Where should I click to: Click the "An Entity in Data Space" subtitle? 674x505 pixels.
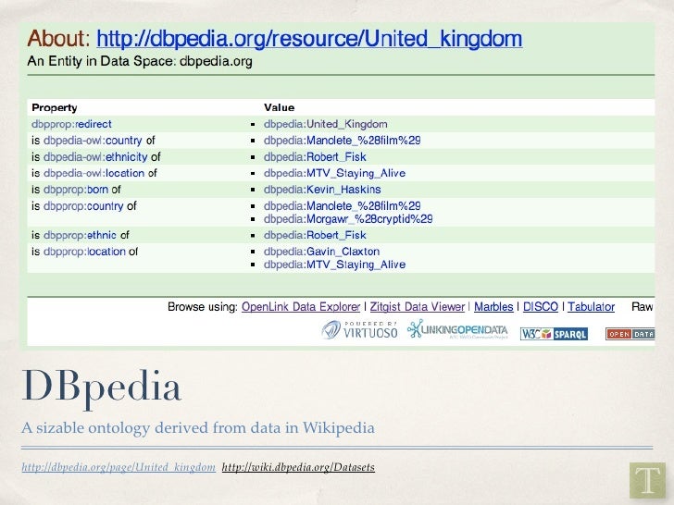(140, 61)
